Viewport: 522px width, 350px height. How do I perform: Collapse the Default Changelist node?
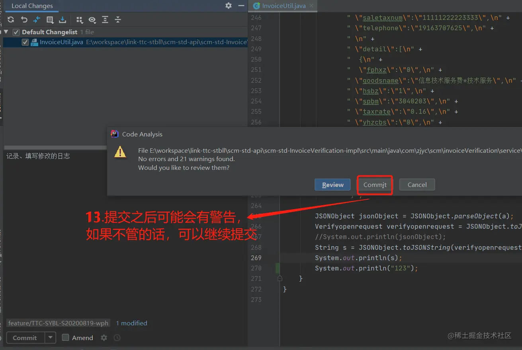(x=6, y=32)
